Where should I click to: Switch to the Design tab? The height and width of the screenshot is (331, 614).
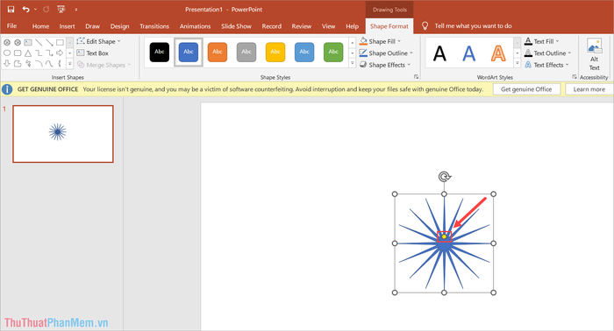119,26
